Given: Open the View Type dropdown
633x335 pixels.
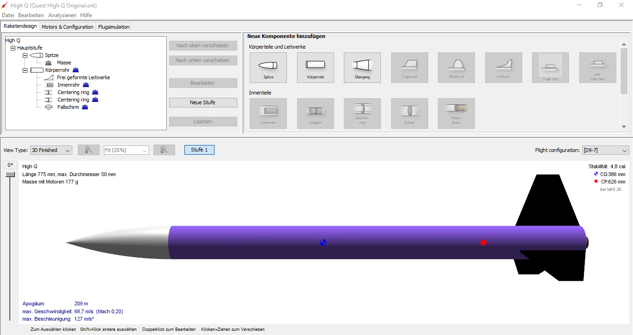Looking at the screenshot, I should (x=51, y=150).
